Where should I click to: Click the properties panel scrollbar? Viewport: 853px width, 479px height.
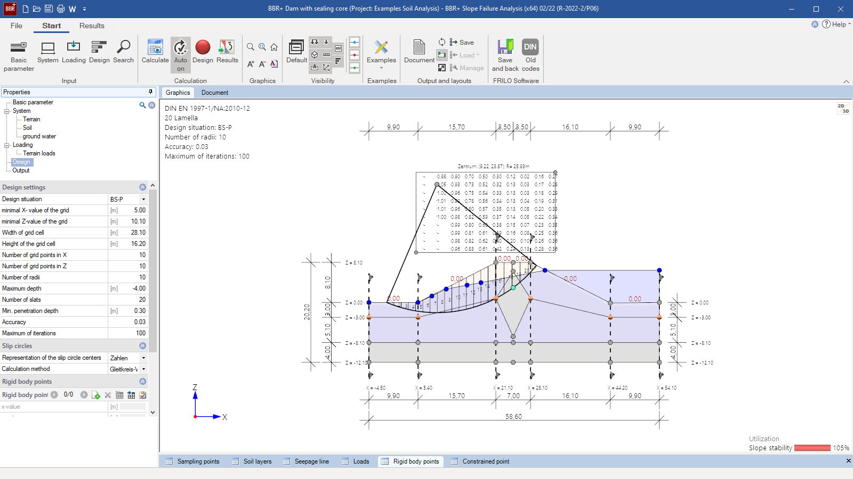(x=153, y=270)
